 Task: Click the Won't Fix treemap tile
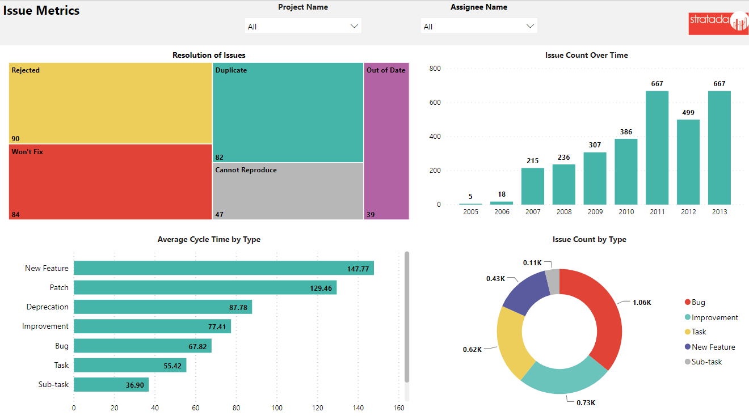[111, 182]
